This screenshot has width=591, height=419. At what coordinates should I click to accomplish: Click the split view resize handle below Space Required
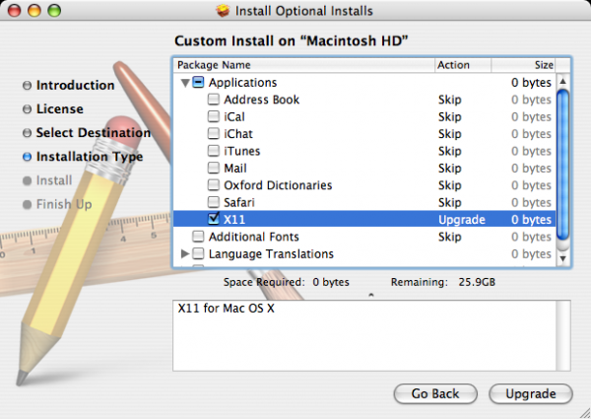pos(371,295)
